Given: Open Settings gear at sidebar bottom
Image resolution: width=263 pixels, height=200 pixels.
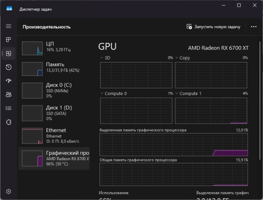Looking at the screenshot, I should click(x=8, y=191).
